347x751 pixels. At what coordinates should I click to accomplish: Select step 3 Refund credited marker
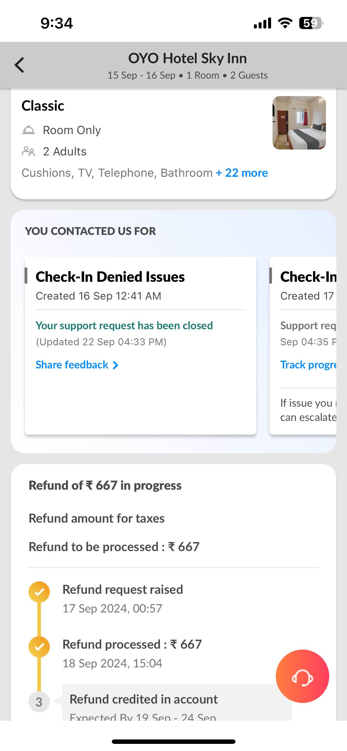[x=39, y=702]
